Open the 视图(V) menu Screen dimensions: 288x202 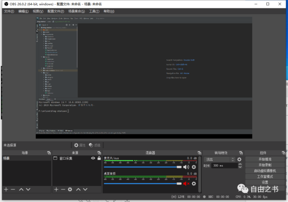point(38,11)
